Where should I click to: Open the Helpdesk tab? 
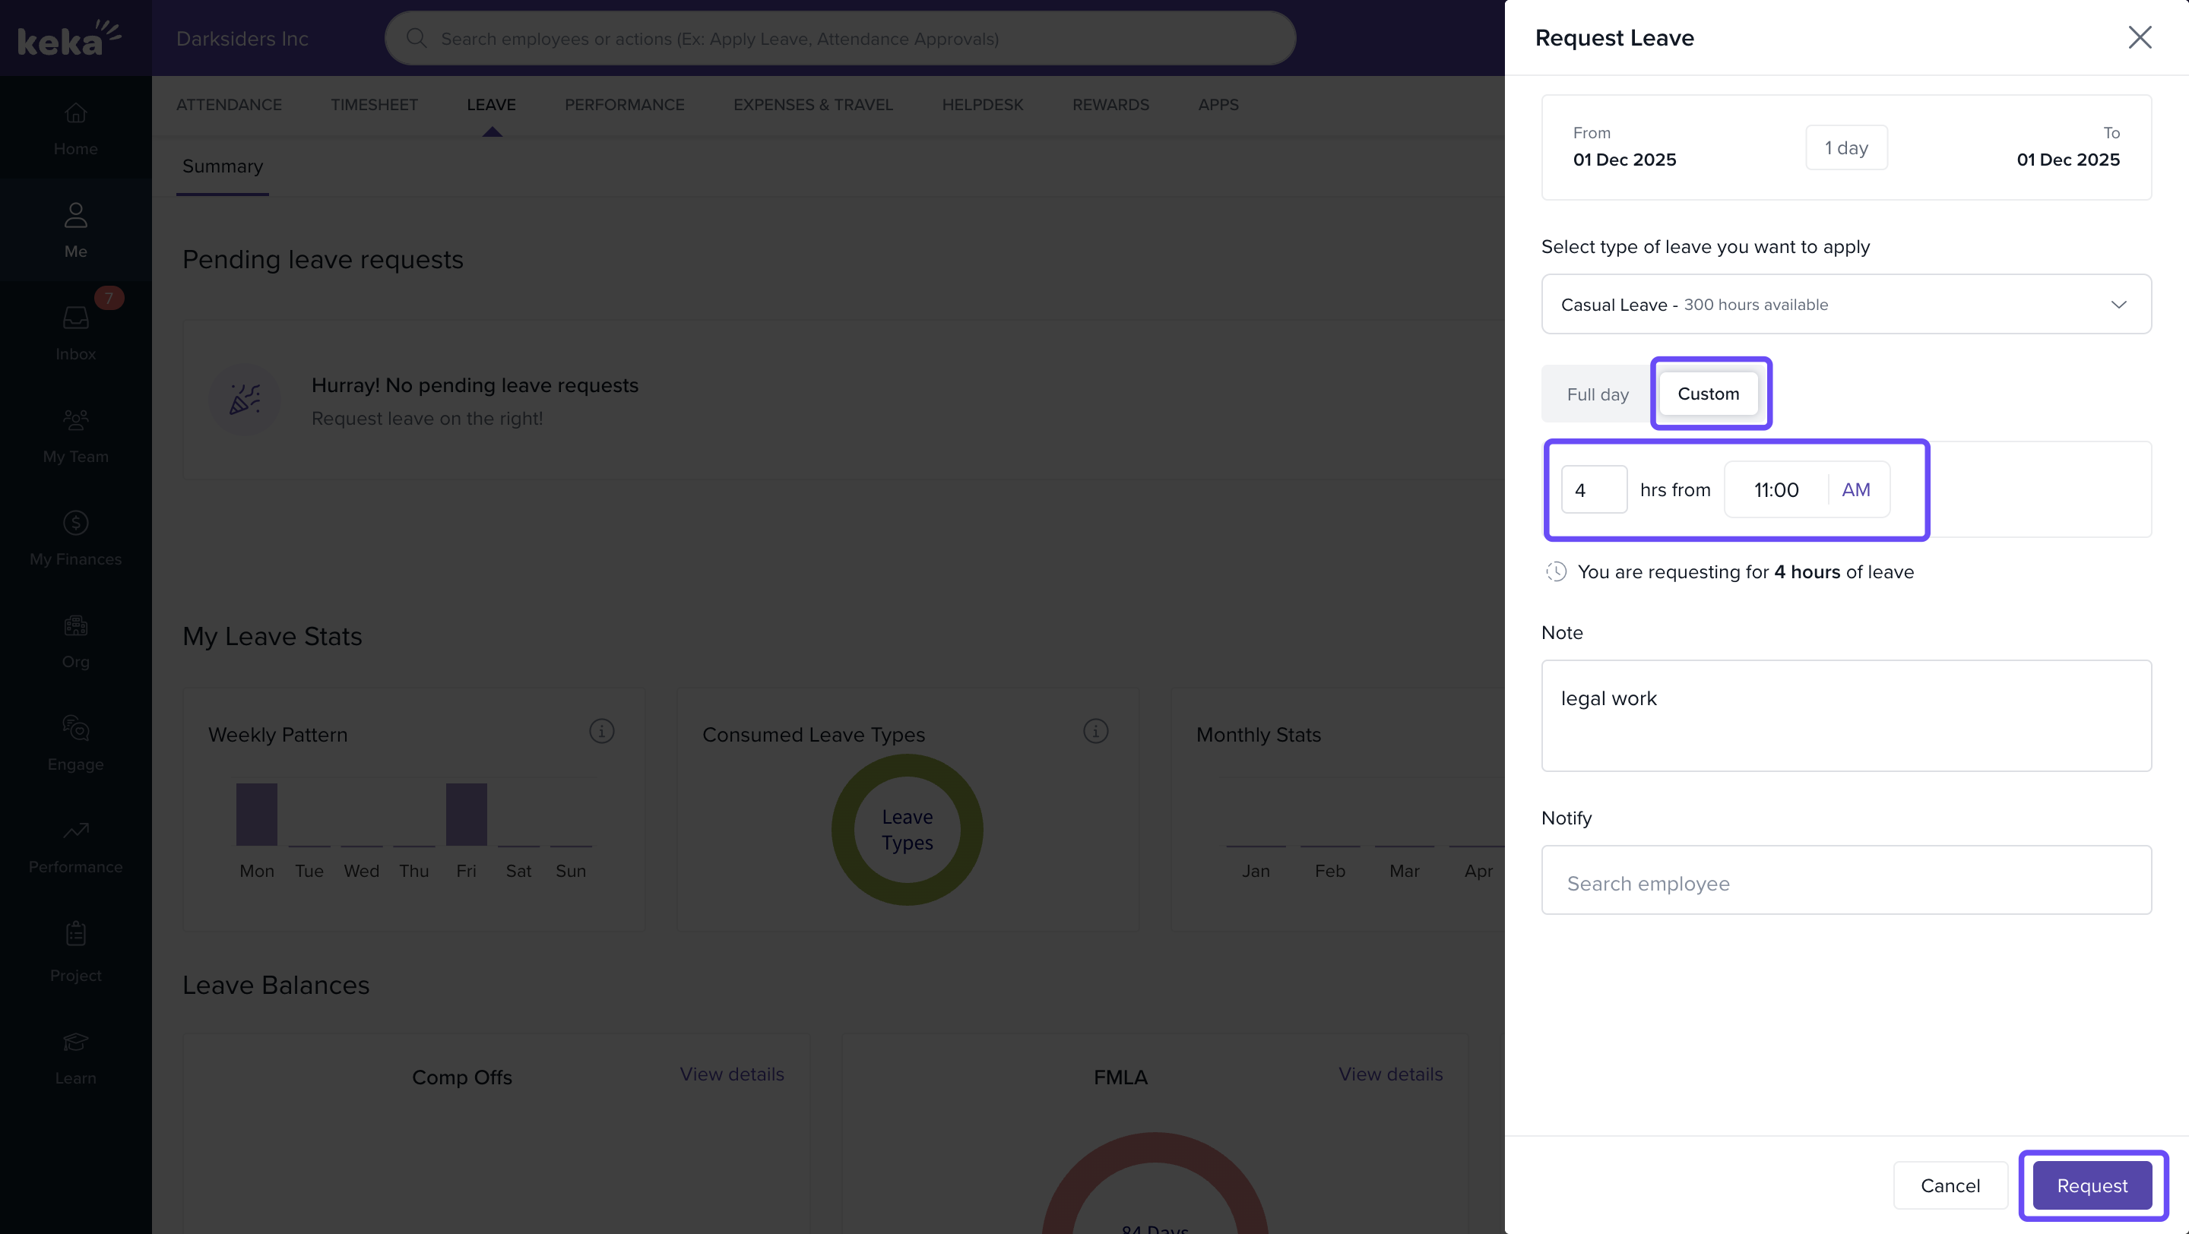click(x=981, y=104)
